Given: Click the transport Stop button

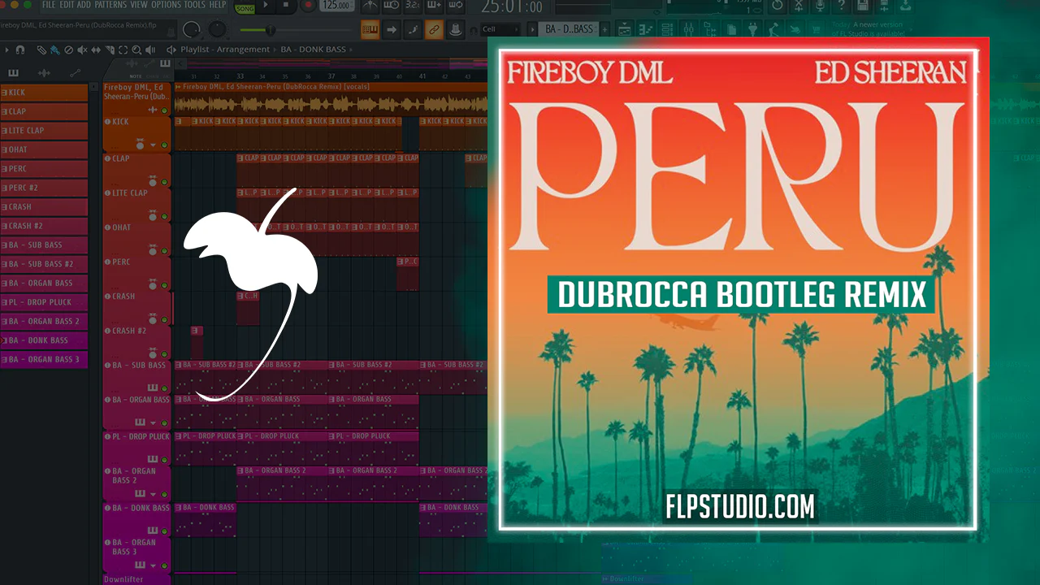Looking at the screenshot, I should click(287, 6).
